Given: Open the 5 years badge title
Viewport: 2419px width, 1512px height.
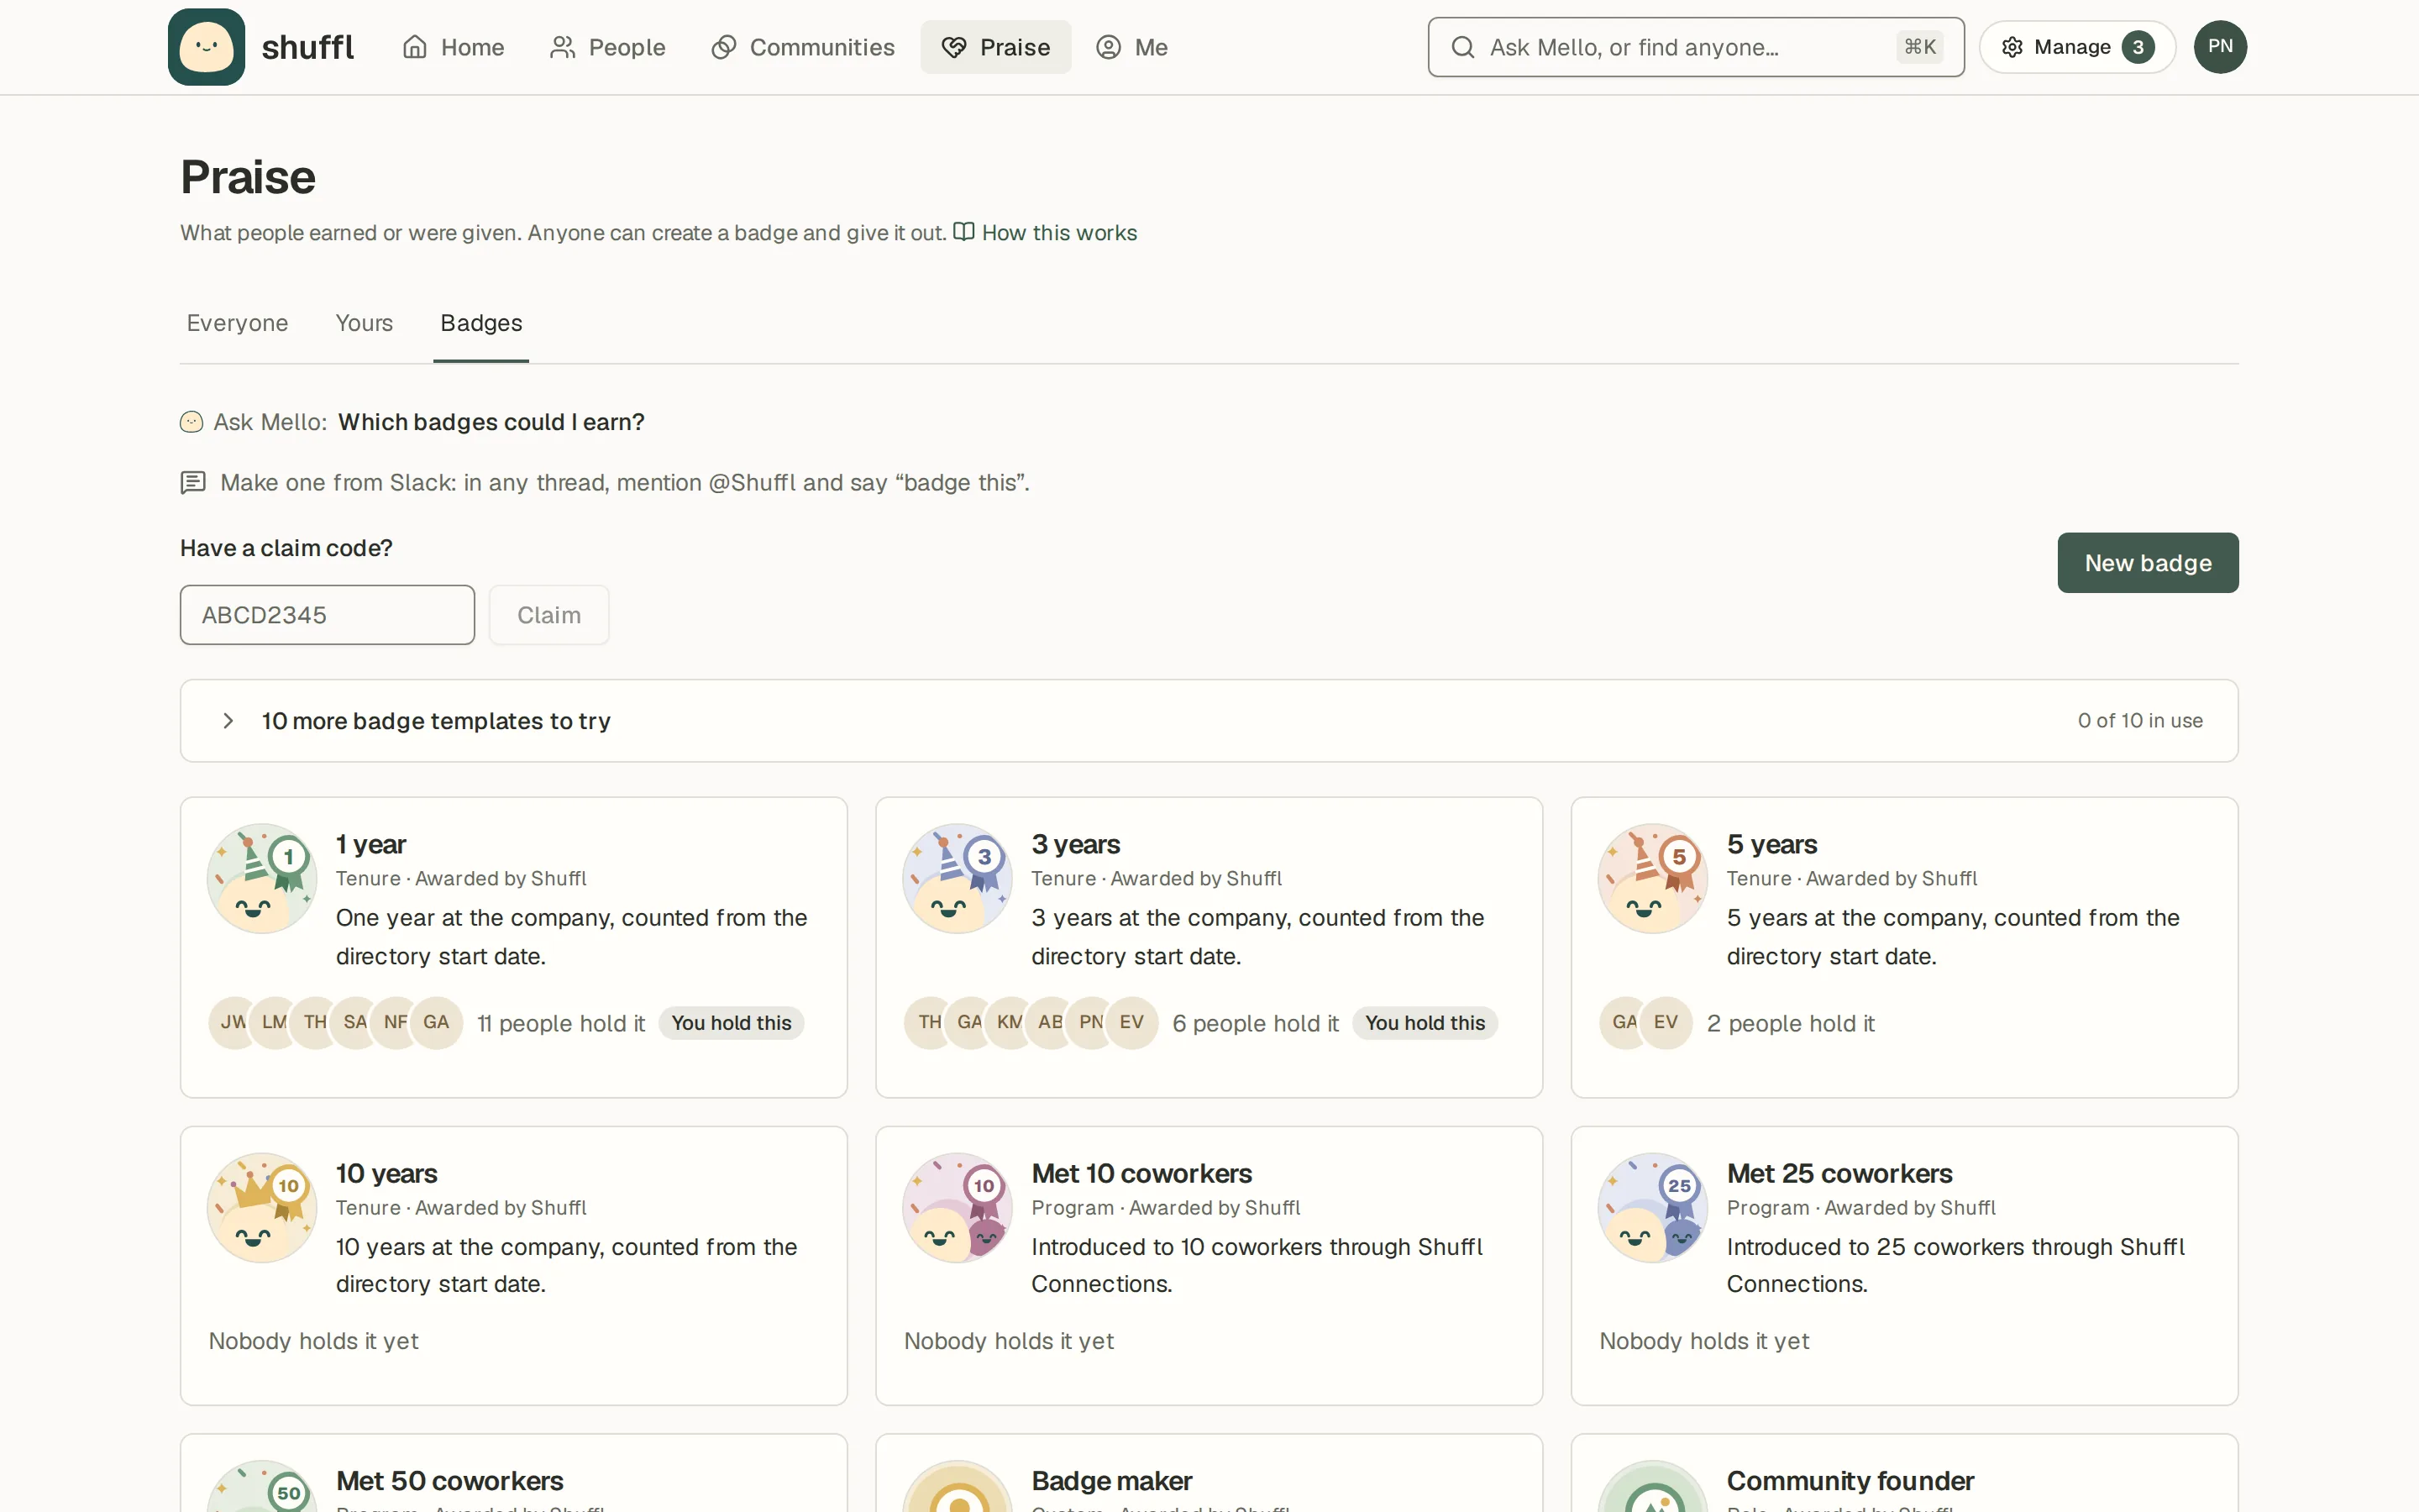Looking at the screenshot, I should [x=1771, y=845].
